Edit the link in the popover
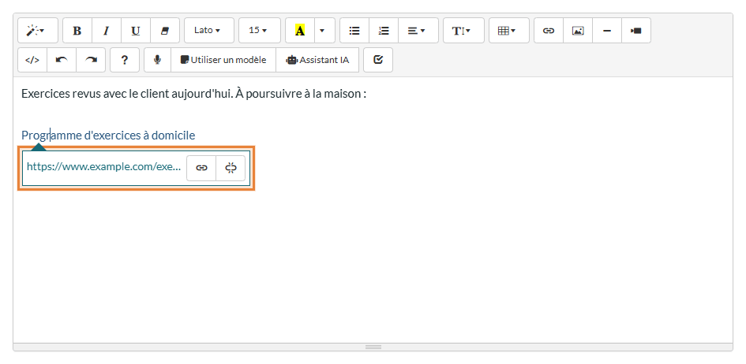 click(x=202, y=168)
